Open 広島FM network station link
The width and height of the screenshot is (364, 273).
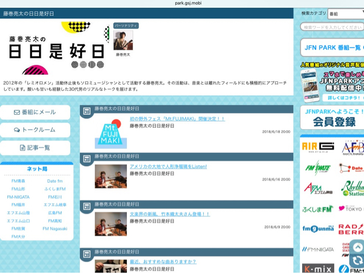click(55, 213)
